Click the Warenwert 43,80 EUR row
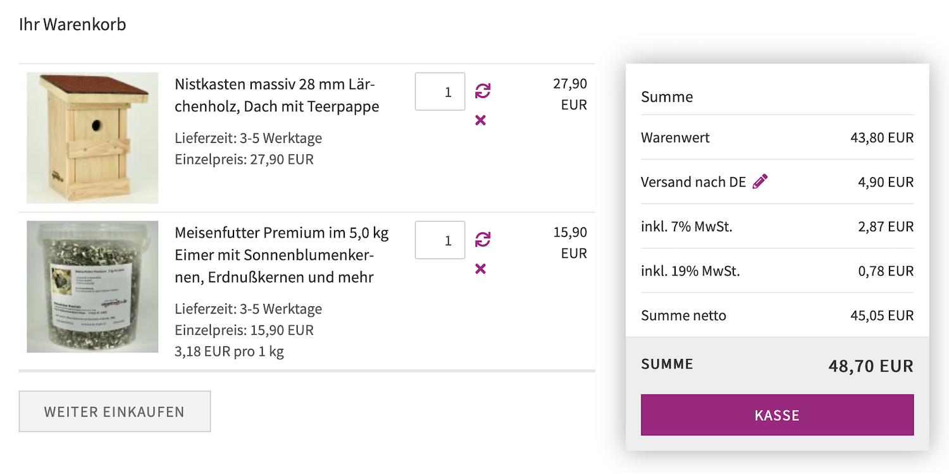This screenshot has height=474, width=949. 777,137
